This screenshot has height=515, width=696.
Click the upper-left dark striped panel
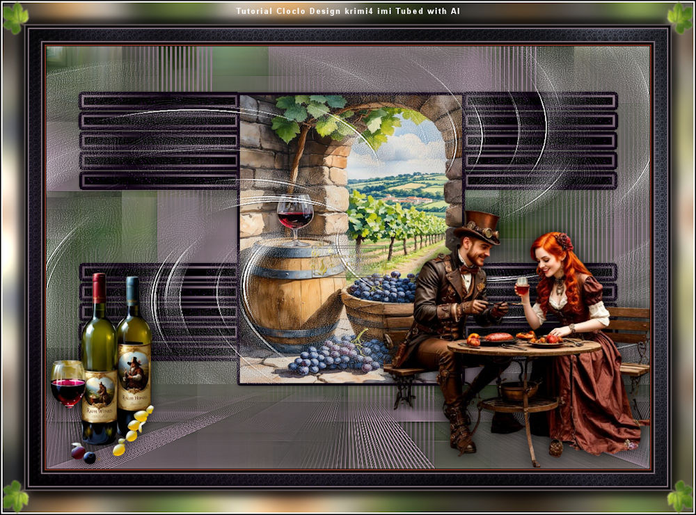(159, 141)
